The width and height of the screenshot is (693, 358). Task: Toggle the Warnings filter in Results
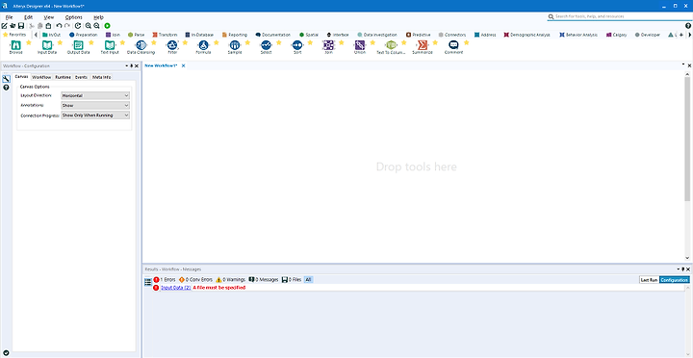pyautogui.click(x=230, y=280)
